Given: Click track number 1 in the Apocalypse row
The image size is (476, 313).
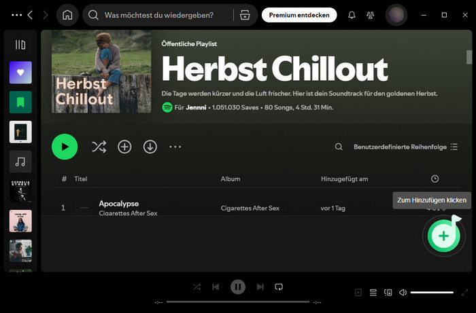Looking at the screenshot, I should click(x=63, y=208).
